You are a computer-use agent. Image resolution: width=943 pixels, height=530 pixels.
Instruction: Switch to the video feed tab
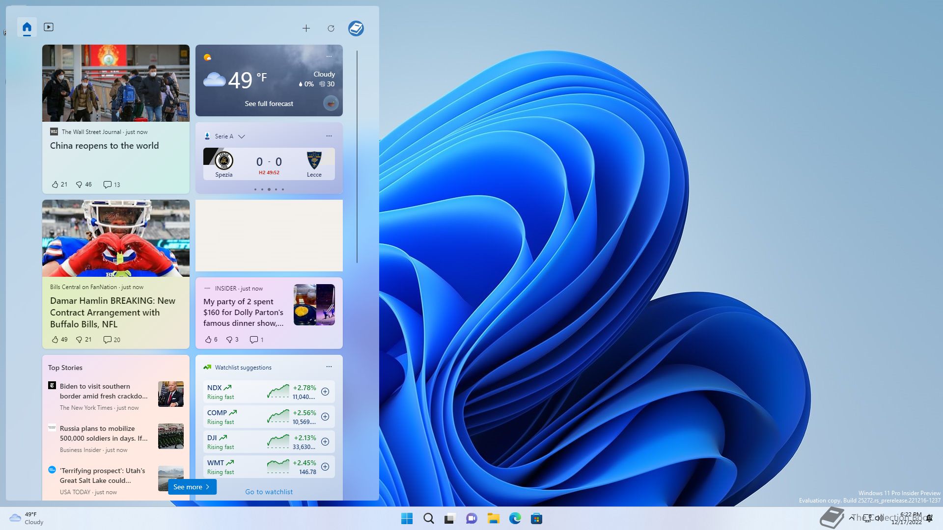click(x=49, y=27)
